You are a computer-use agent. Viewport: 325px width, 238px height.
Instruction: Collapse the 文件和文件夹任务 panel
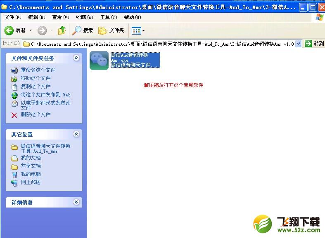pos(76,58)
